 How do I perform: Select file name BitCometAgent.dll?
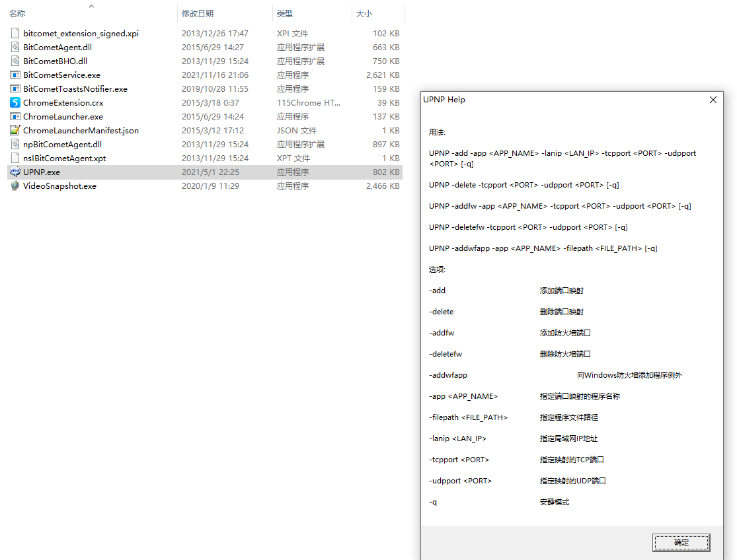pos(58,47)
